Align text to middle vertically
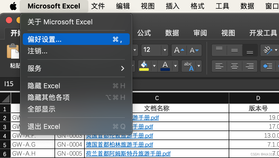This screenshot has height=158, width=279. coord(235,50)
